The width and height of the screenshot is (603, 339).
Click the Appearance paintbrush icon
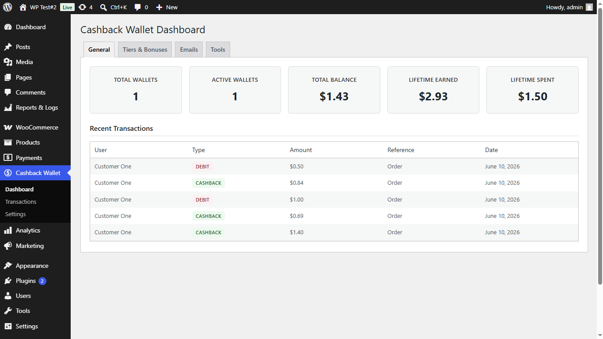pyautogui.click(x=8, y=266)
